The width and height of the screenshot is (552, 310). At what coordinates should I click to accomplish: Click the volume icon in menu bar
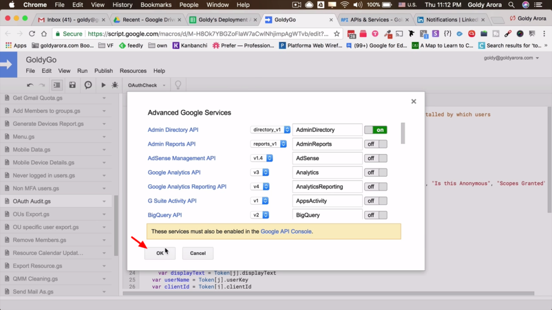tap(357, 5)
